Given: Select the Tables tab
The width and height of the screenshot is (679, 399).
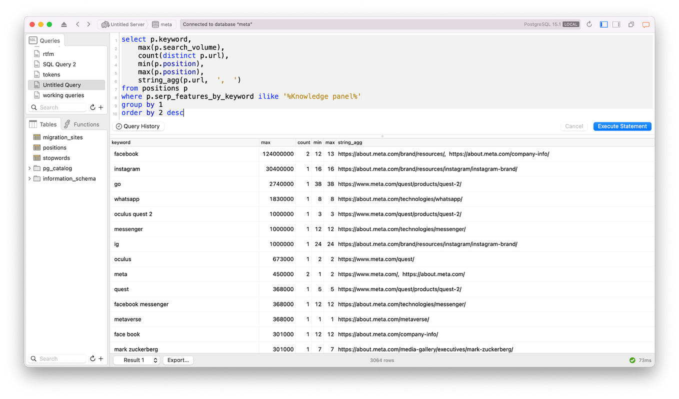Looking at the screenshot, I should point(43,124).
